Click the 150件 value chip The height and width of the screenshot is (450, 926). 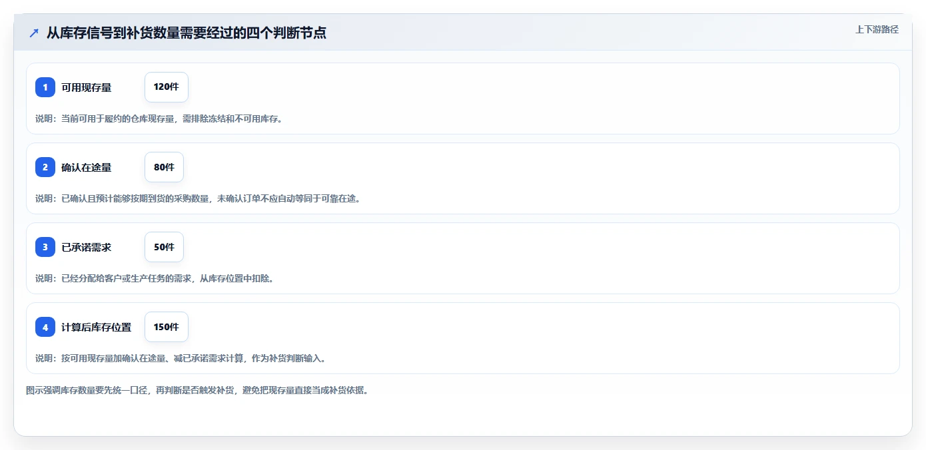click(167, 327)
